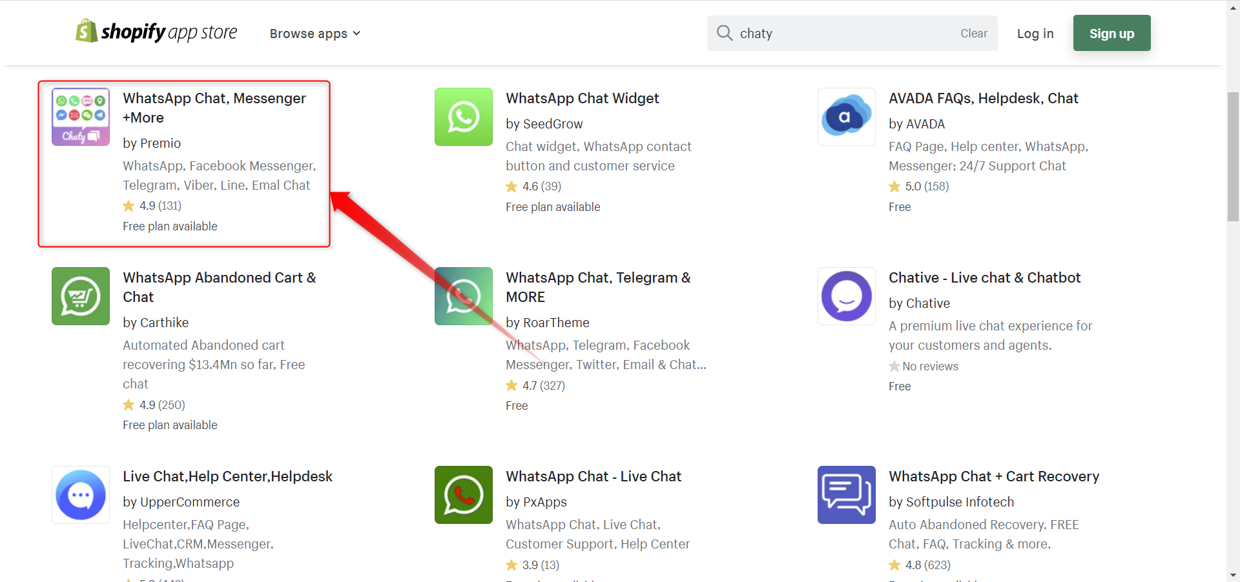Click the star icon next to 4.8 (623)
This screenshot has height=582, width=1240.
894,565
